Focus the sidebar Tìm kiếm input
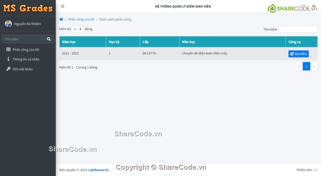Viewport: 321px width, 176px height. 23,39
